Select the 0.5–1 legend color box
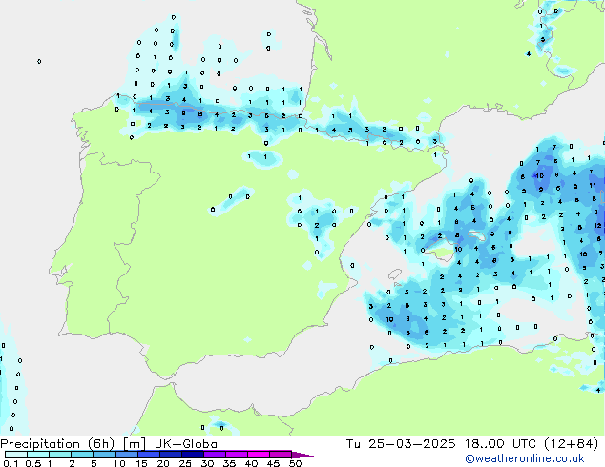 pyautogui.click(x=38, y=455)
